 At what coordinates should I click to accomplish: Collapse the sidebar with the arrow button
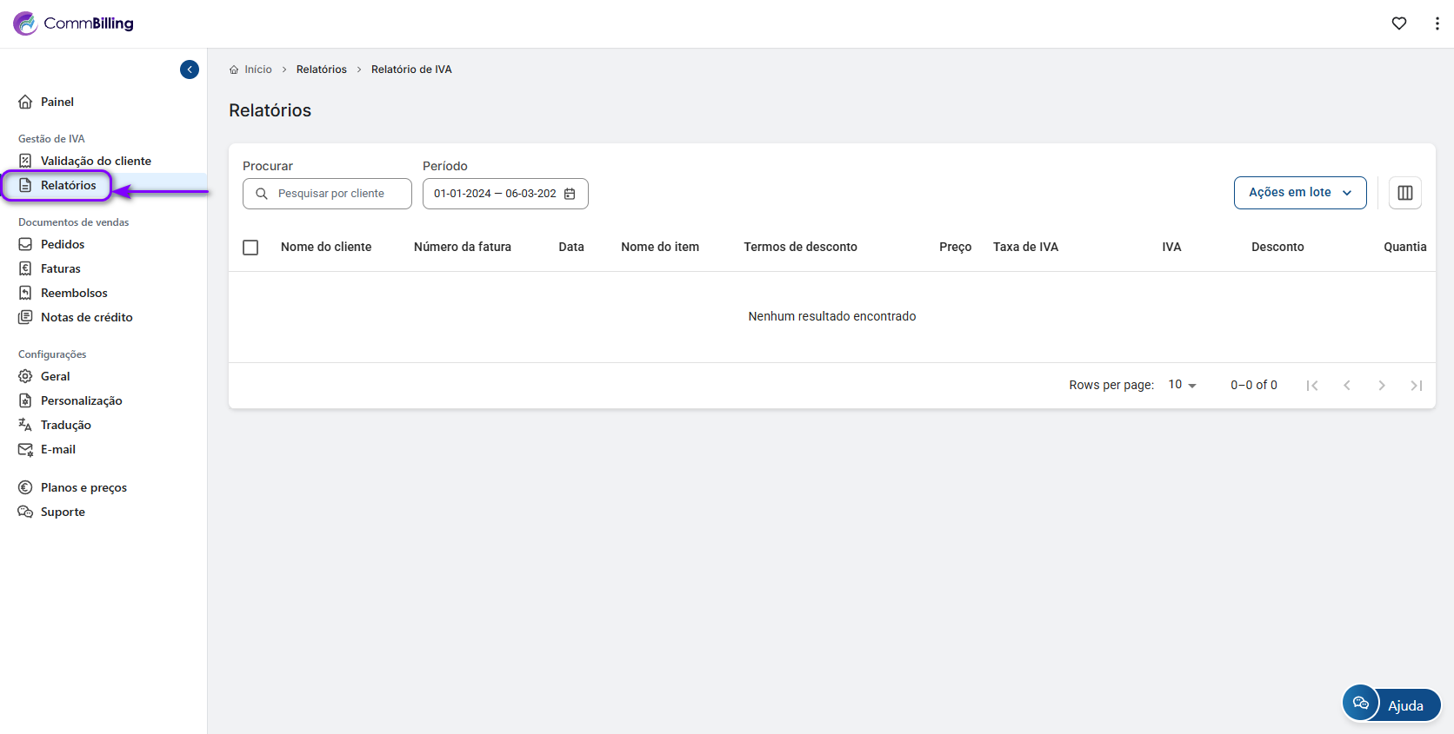click(190, 69)
